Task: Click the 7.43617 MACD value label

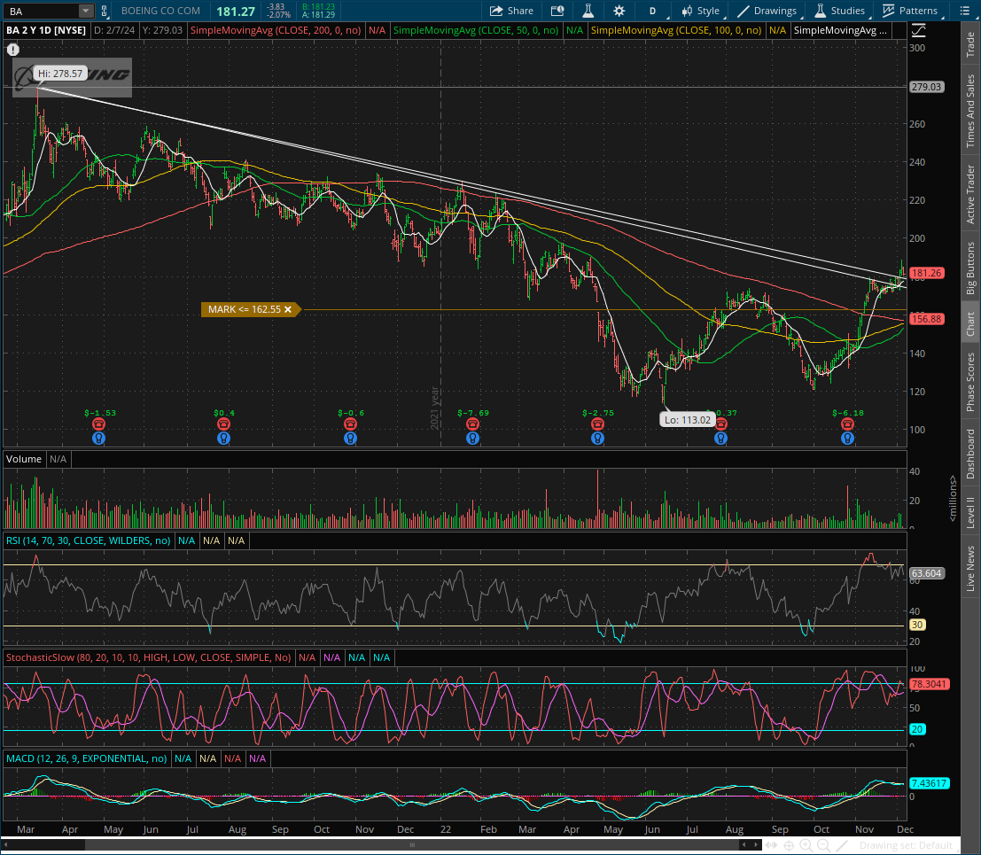Action: coord(929,783)
